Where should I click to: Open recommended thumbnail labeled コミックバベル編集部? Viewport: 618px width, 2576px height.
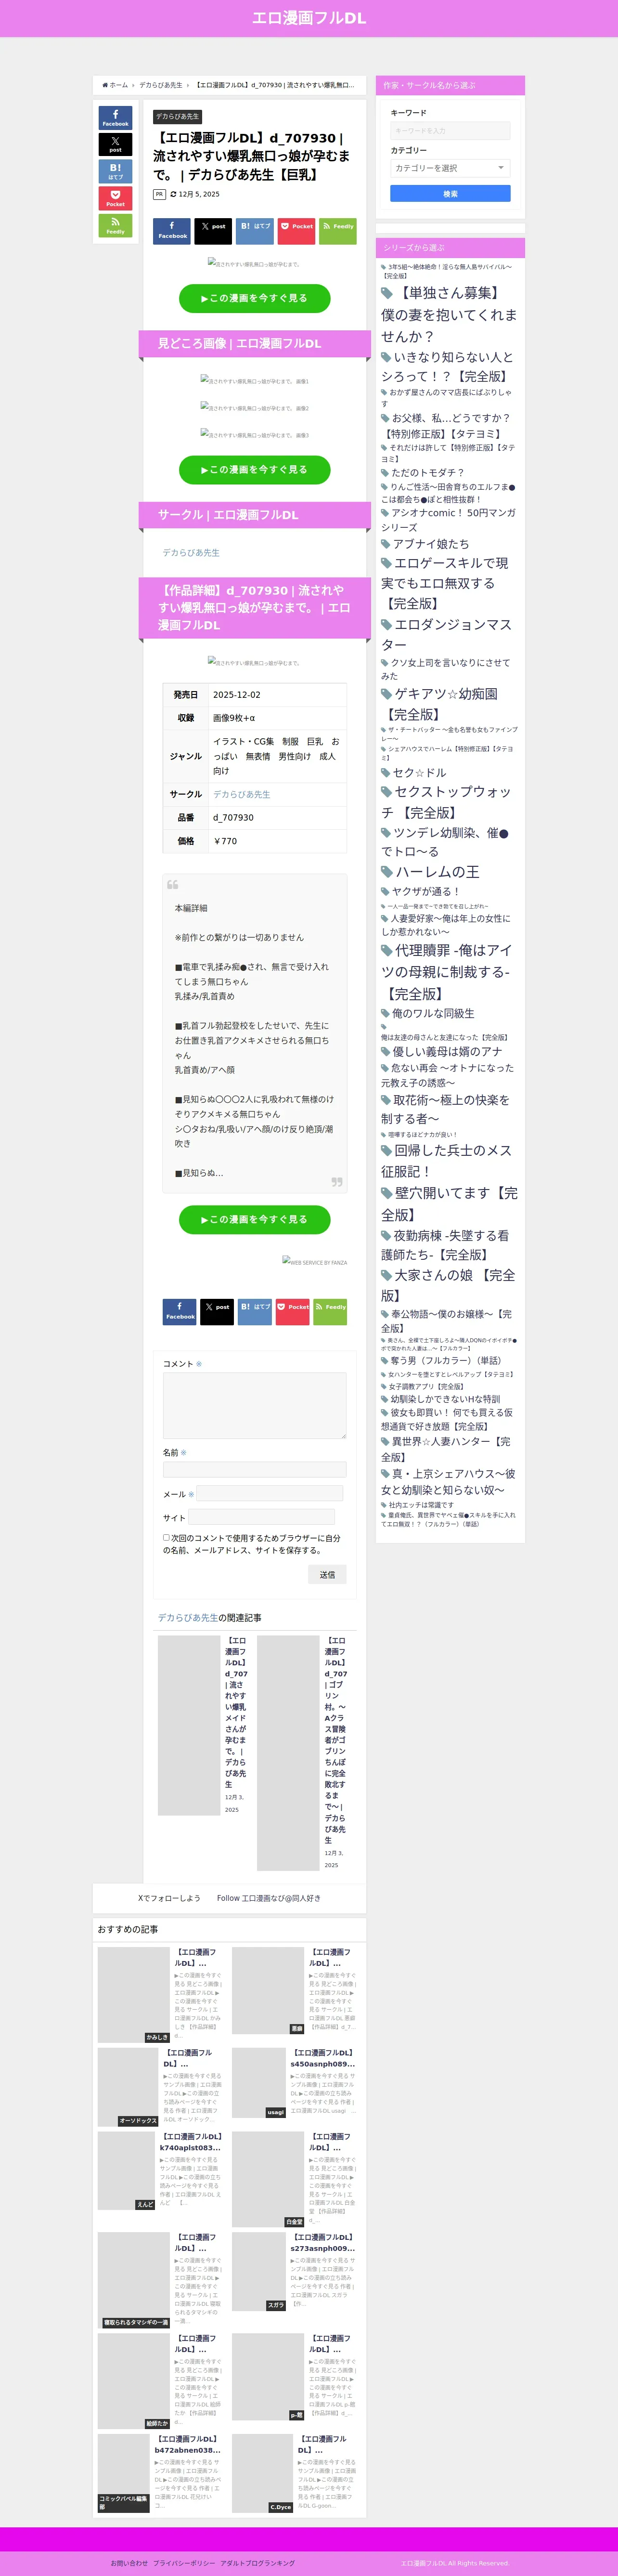tap(124, 2473)
